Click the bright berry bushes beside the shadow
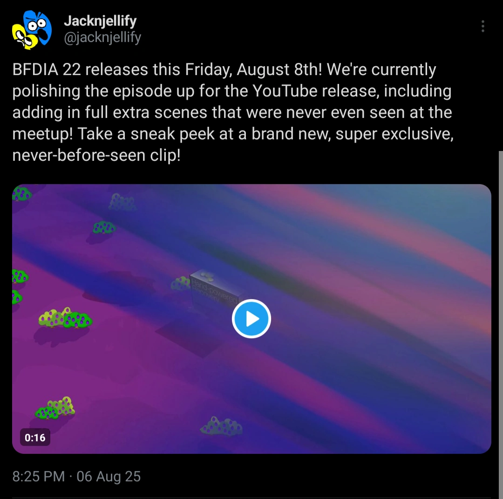This screenshot has height=499, width=503. coord(65,318)
